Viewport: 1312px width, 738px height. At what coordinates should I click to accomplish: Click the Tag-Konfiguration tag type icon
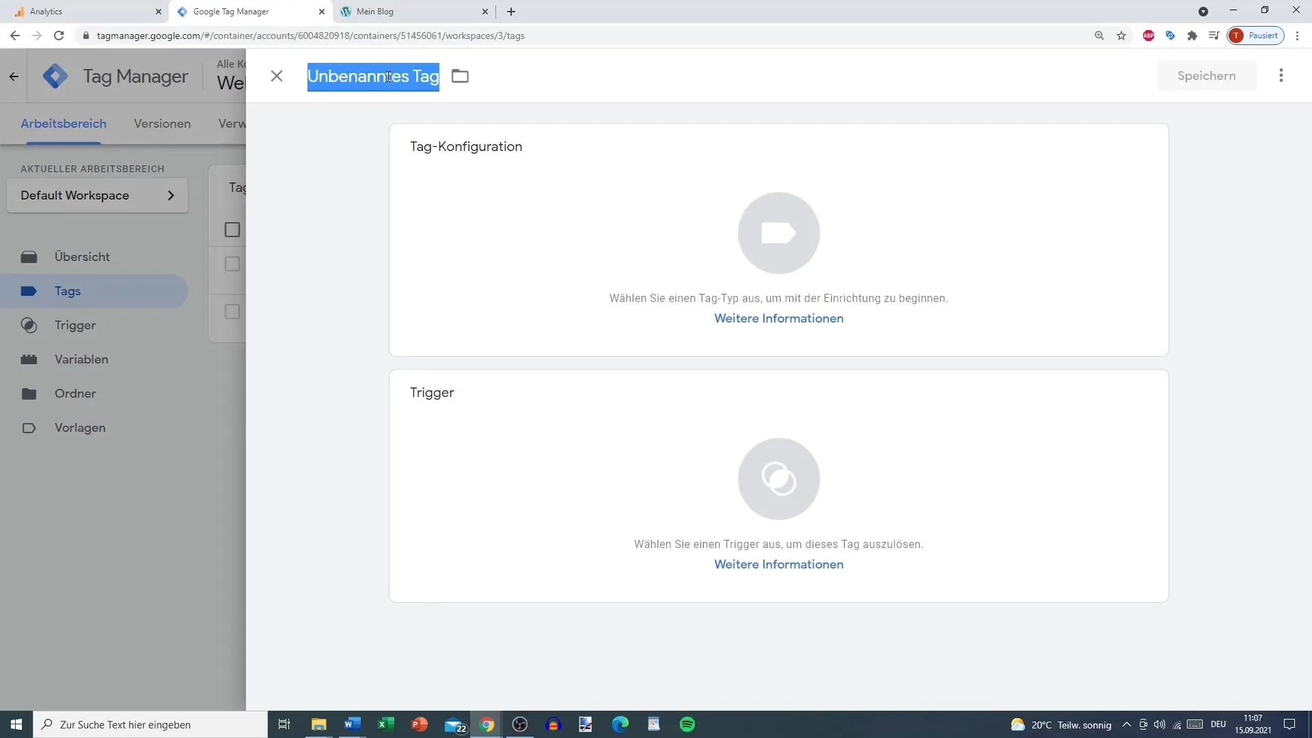coord(779,233)
